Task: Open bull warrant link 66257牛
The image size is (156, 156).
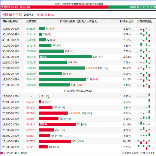Action: coord(31,130)
